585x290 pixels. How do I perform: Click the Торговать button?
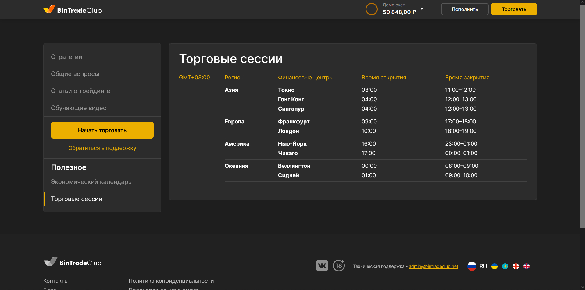click(514, 9)
